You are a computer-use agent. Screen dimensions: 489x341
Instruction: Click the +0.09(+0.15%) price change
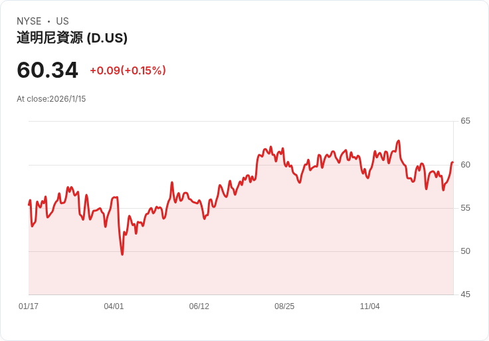point(128,70)
